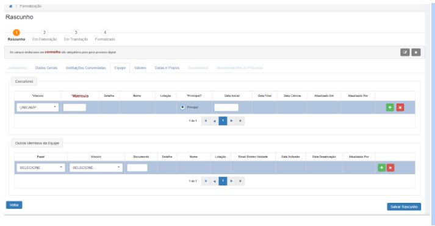This screenshot has height=226, width=435.
Task: Open the Movimentações do Processo tab
Action: 240,68
